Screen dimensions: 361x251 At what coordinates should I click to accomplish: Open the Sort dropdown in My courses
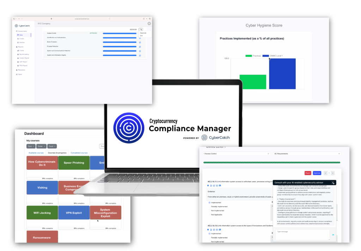pos(31,146)
